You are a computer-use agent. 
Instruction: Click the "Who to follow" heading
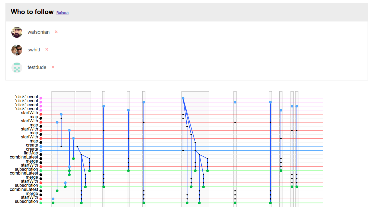tap(32, 12)
